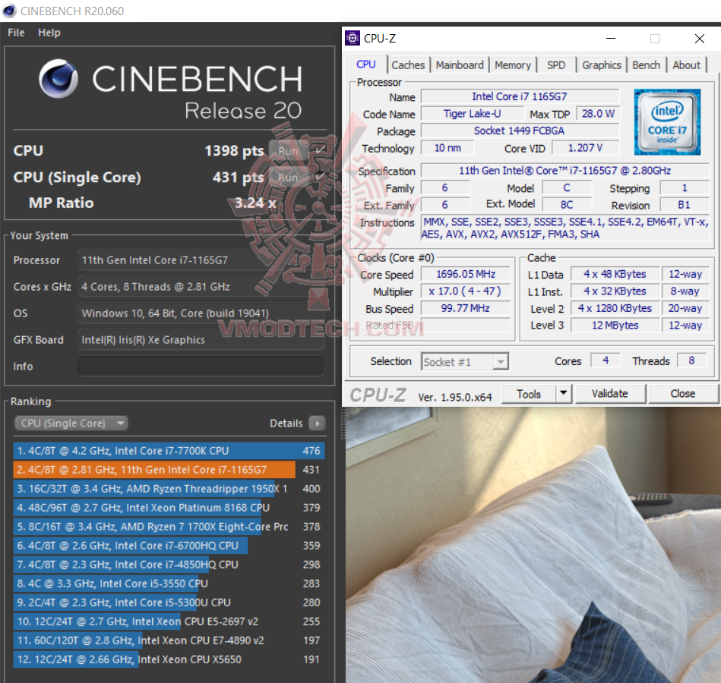
Task: Switch to the Mainboard tab in CPU-Z
Action: click(x=460, y=65)
